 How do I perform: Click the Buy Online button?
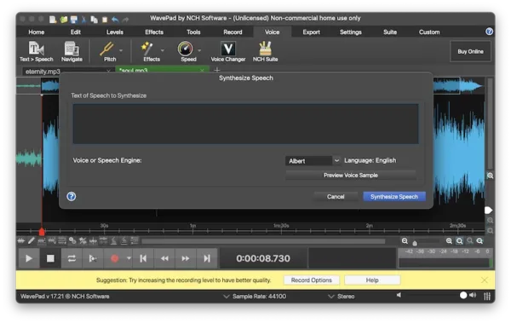pos(470,51)
